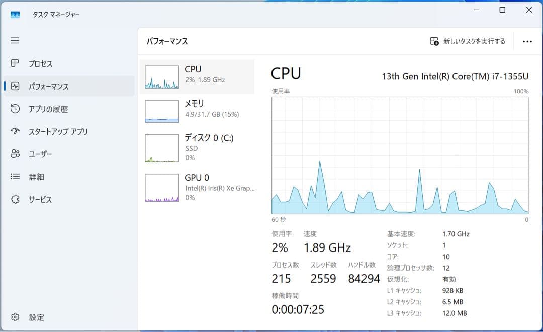Click the 設定 gear icon
The height and width of the screenshot is (332, 543).
pos(15,317)
